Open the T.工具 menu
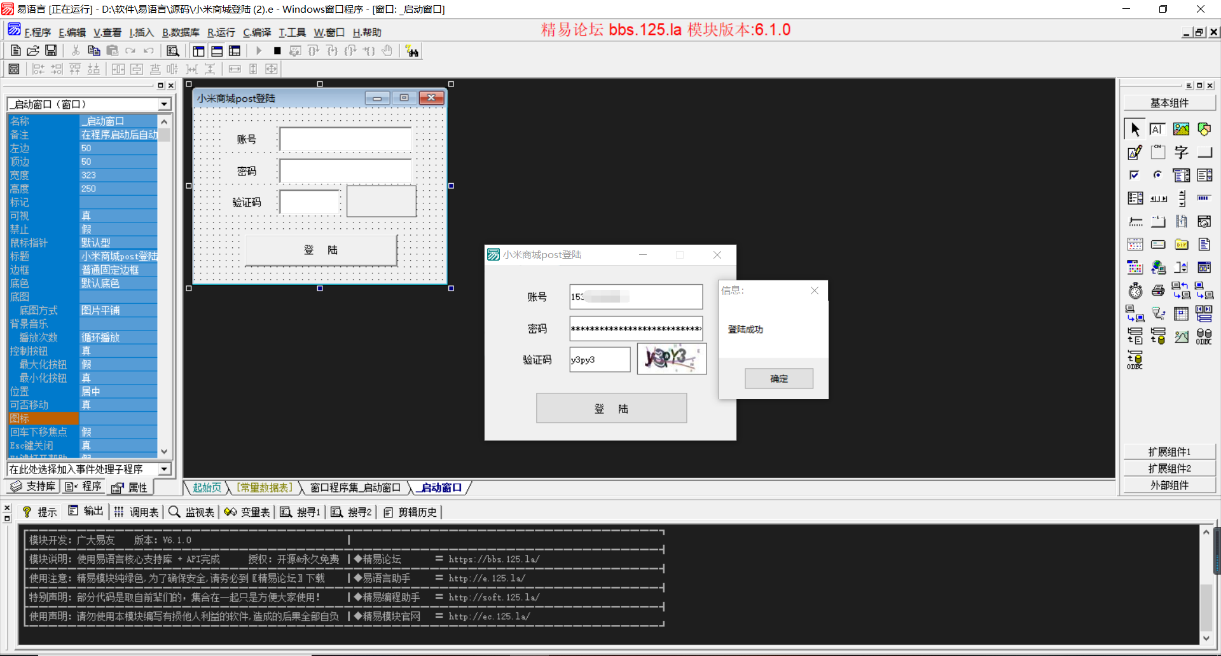Image resolution: width=1221 pixels, height=656 pixels. (292, 32)
